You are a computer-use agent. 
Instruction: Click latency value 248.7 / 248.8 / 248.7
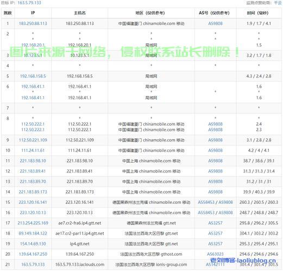pos(259,212)
